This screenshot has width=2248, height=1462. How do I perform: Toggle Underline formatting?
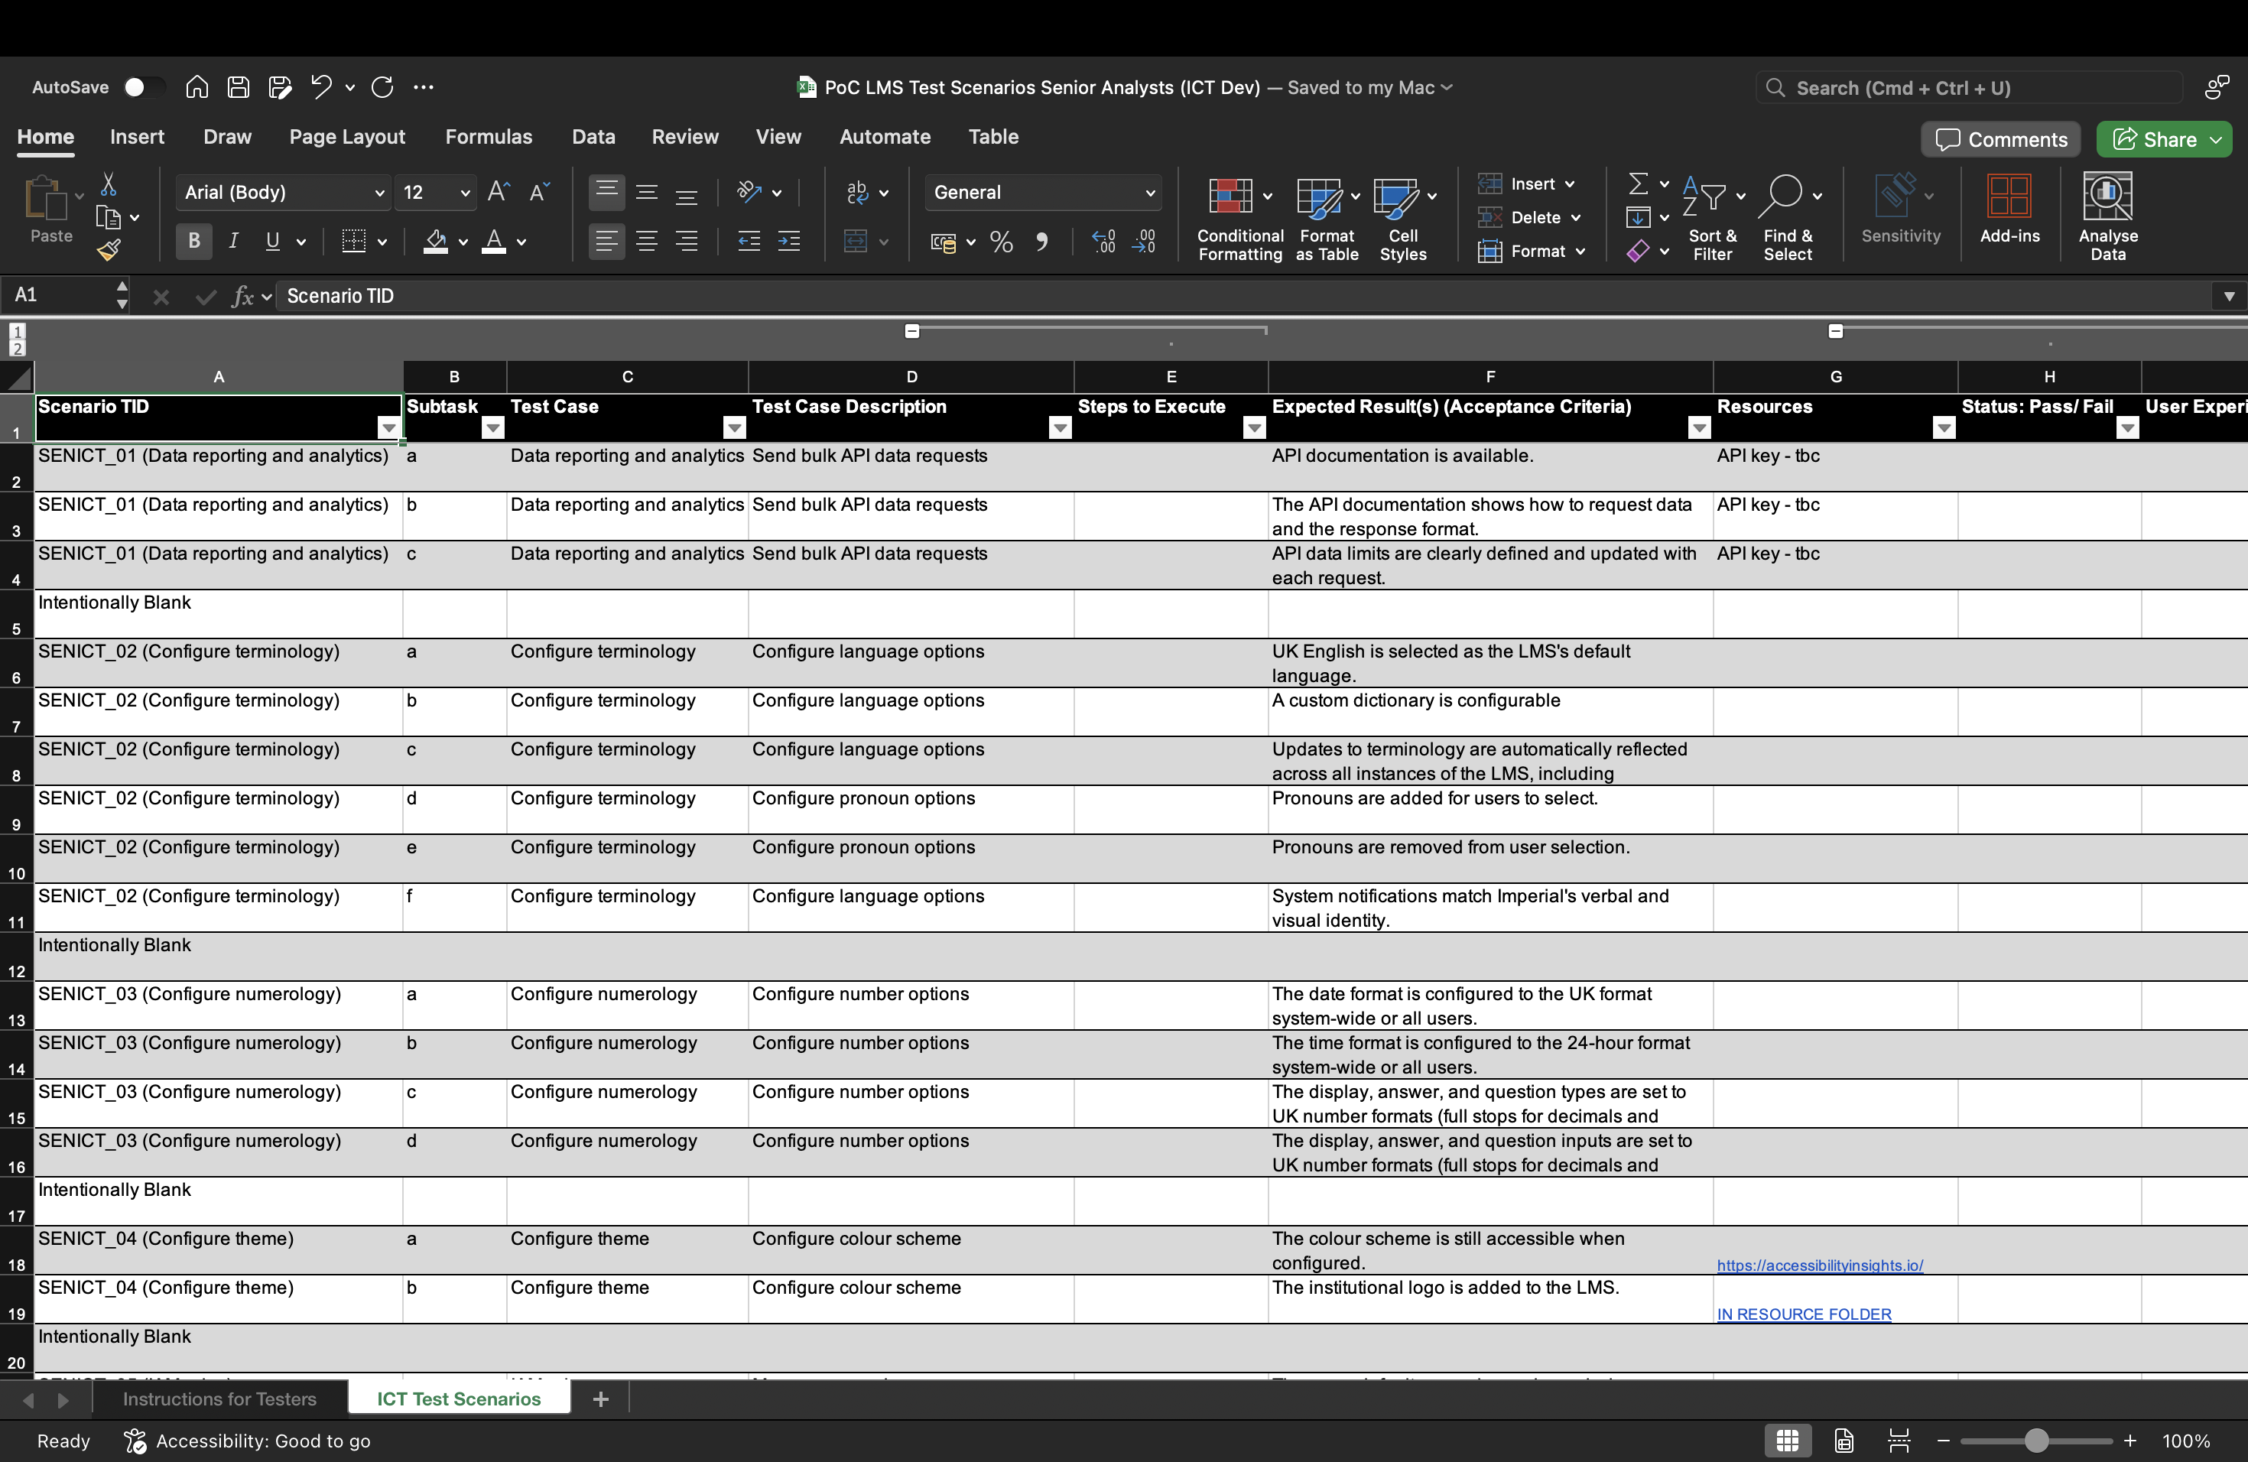273,241
